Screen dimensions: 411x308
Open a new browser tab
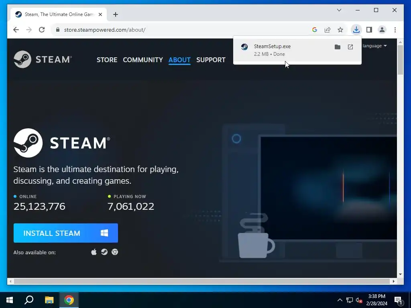[x=116, y=14]
